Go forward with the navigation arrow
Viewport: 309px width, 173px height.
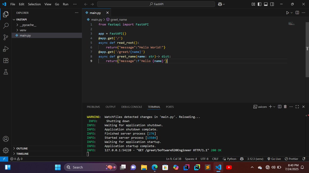[92, 4]
